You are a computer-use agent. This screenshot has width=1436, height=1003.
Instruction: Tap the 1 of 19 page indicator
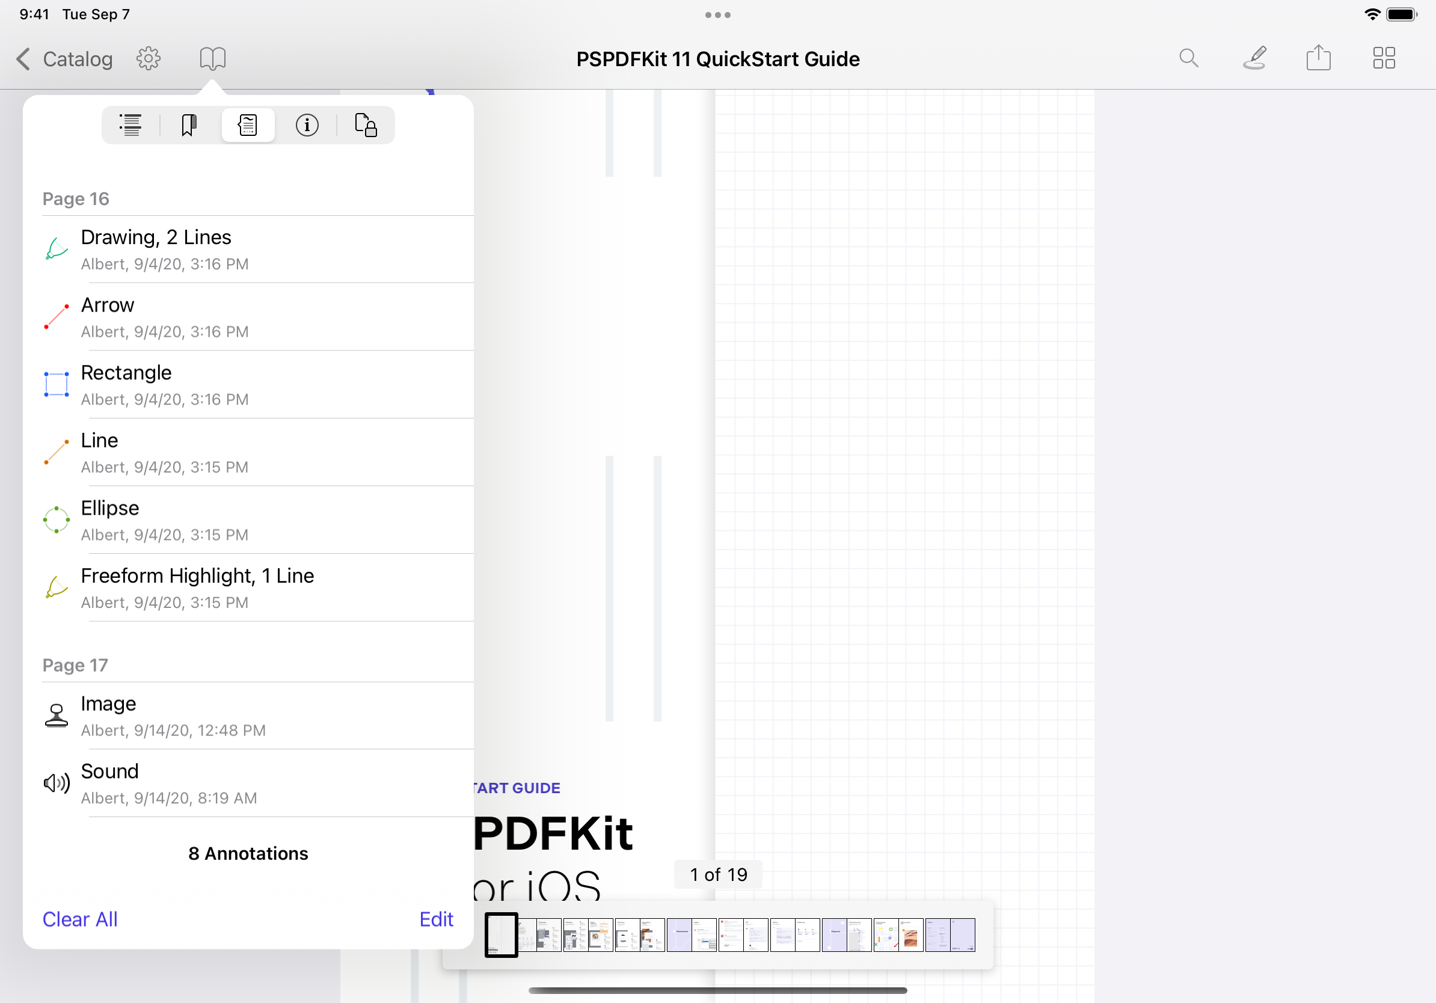[717, 874]
